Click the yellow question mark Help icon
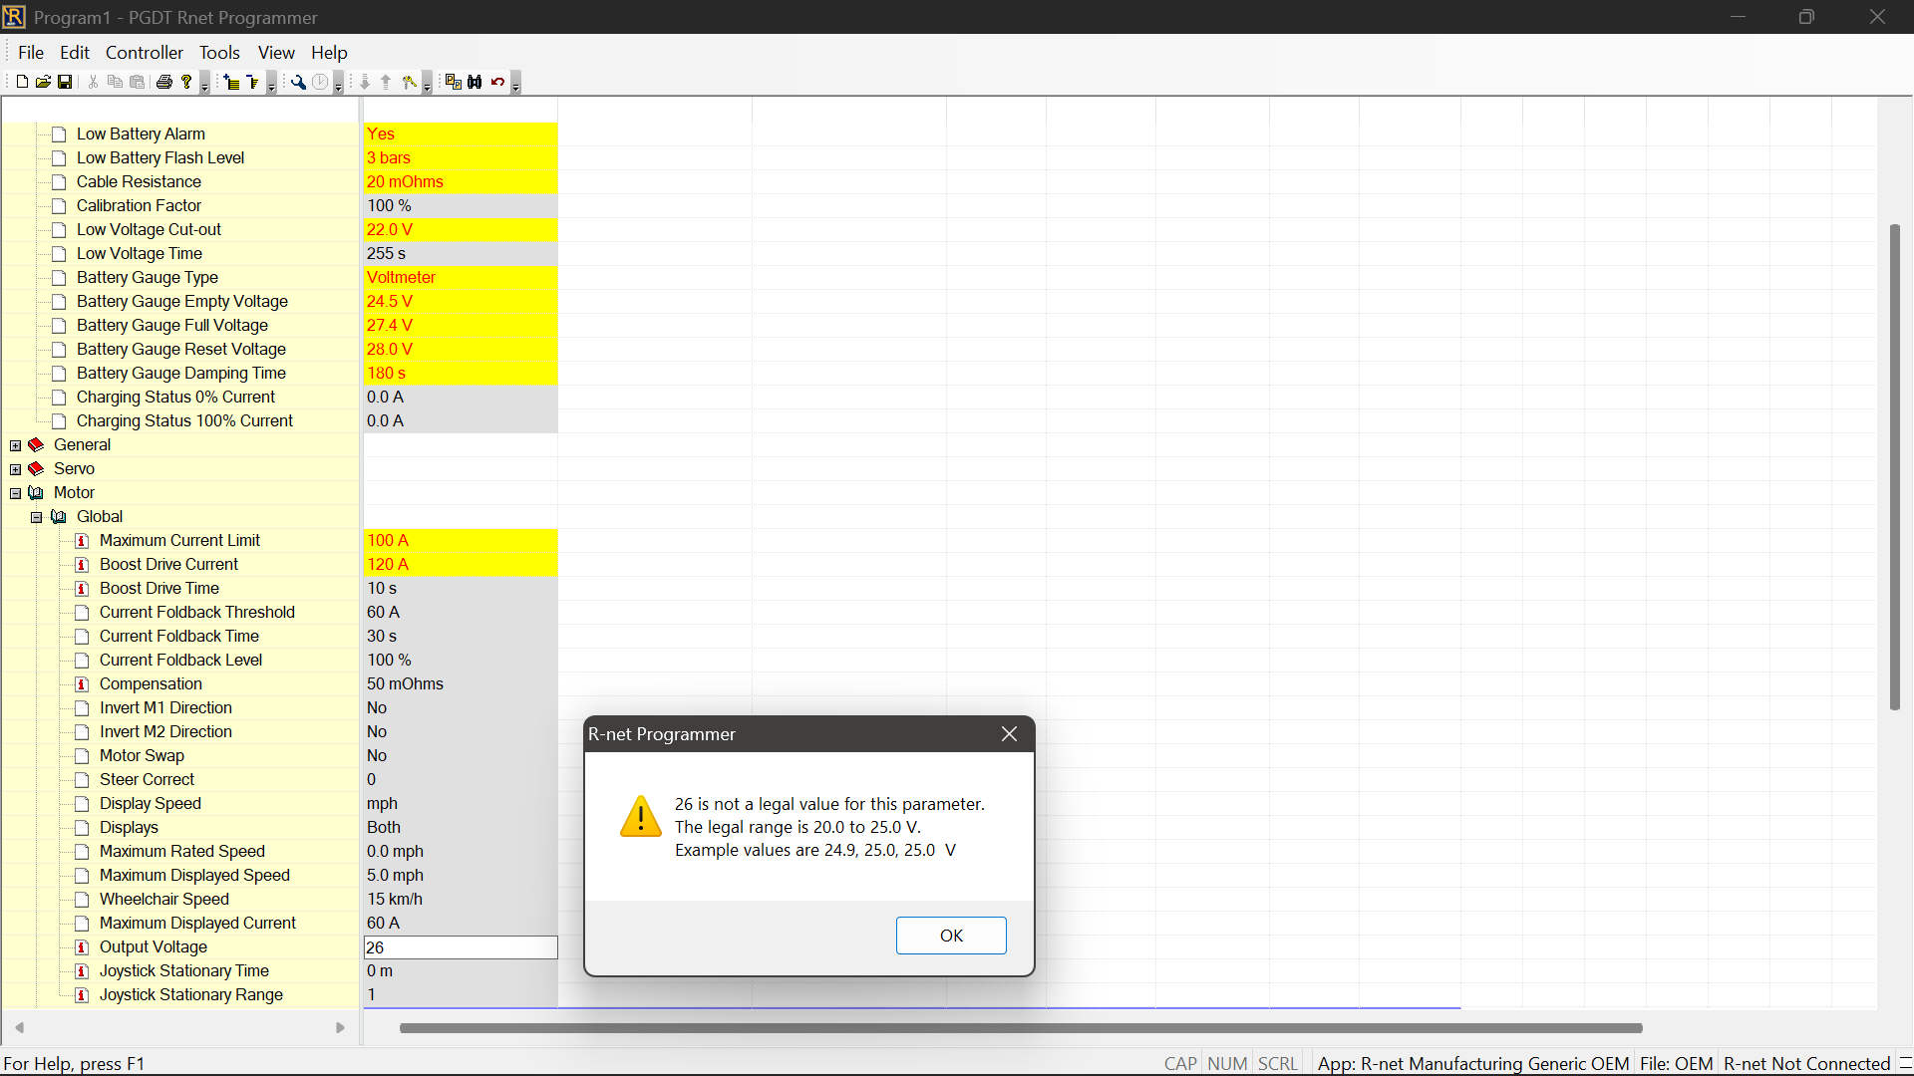1914x1076 pixels. click(x=186, y=82)
